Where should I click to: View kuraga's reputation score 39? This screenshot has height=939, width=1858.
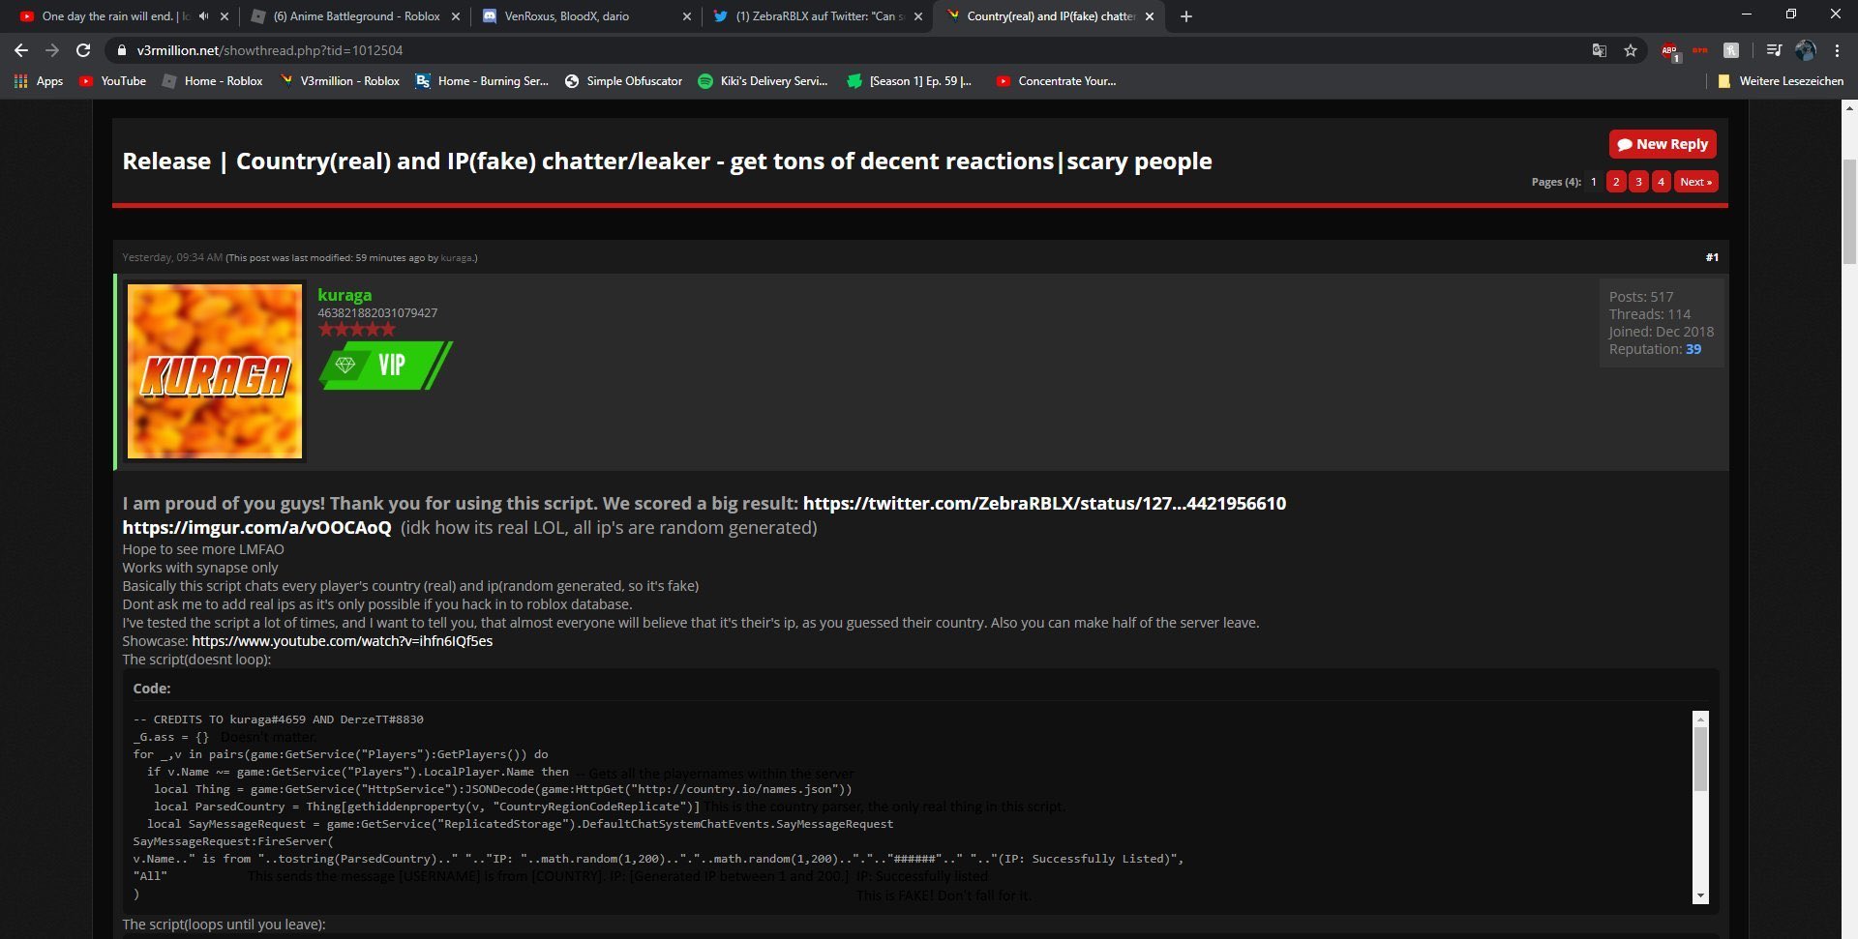pyautogui.click(x=1693, y=349)
